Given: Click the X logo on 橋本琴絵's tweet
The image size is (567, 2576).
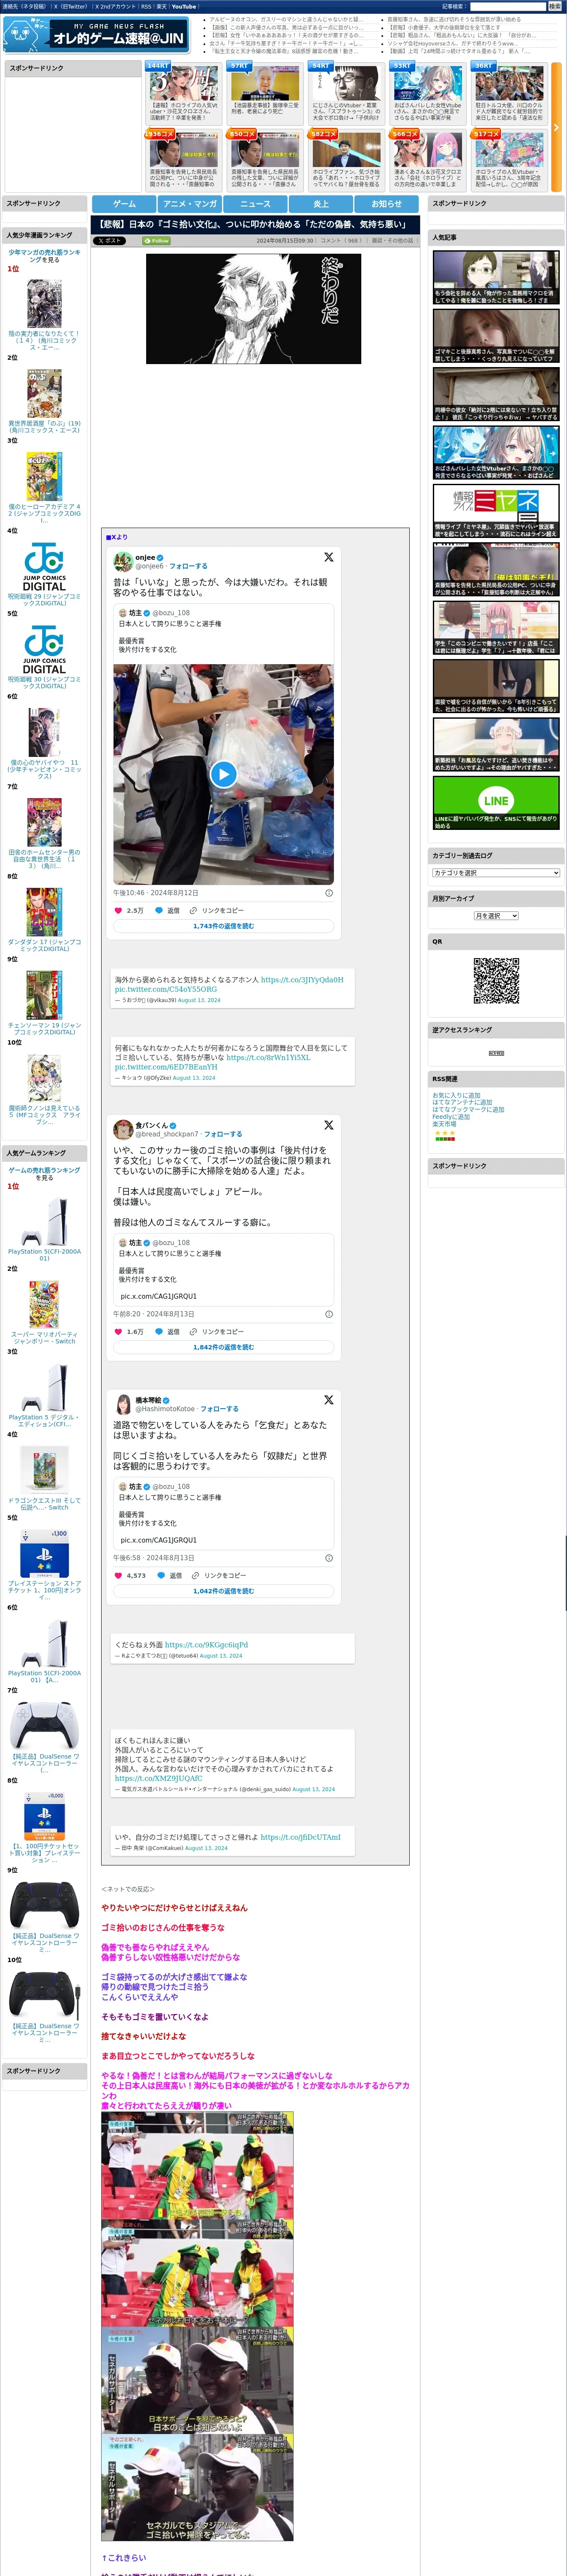Looking at the screenshot, I should click(328, 1399).
